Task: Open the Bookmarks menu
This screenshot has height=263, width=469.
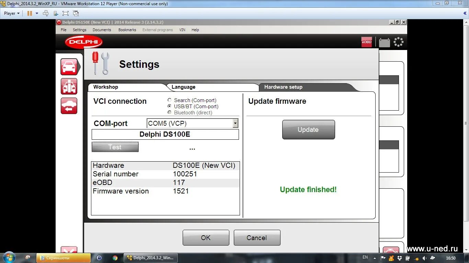Action: click(127, 30)
